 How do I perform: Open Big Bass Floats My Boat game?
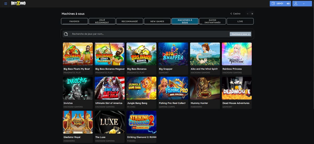78,54
